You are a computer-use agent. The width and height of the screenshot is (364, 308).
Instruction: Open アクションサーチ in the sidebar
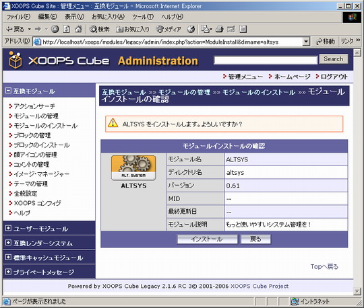(x=34, y=106)
